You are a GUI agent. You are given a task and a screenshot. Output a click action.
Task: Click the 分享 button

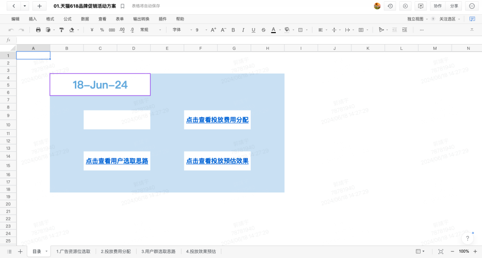(454, 6)
